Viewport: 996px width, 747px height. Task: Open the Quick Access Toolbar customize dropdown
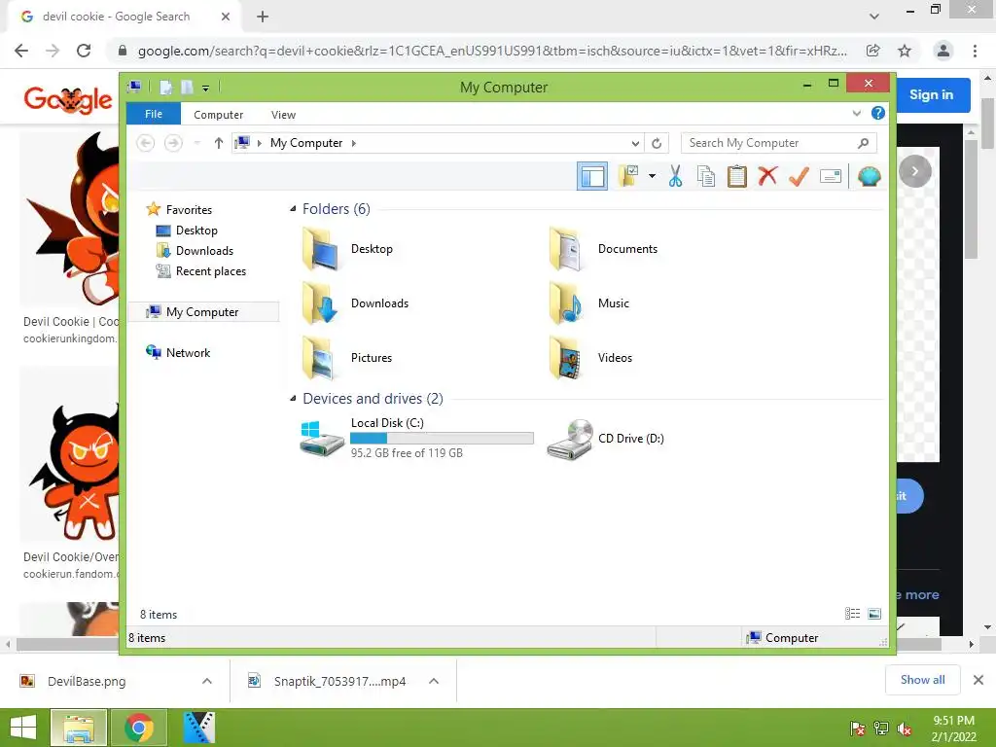(206, 88)
